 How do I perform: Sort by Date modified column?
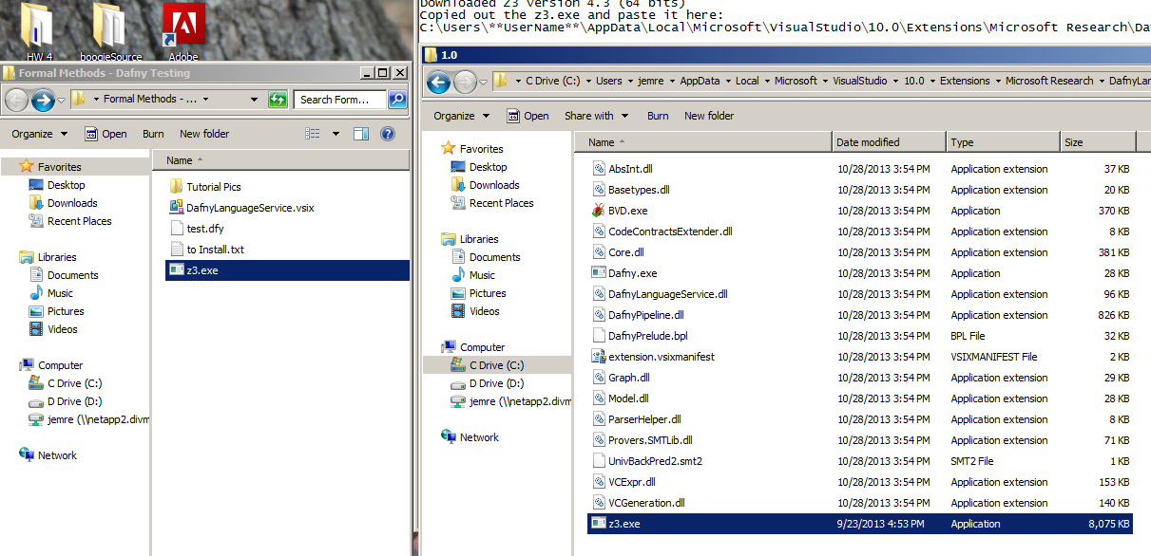pyautogui.click(x=889, y=142)
